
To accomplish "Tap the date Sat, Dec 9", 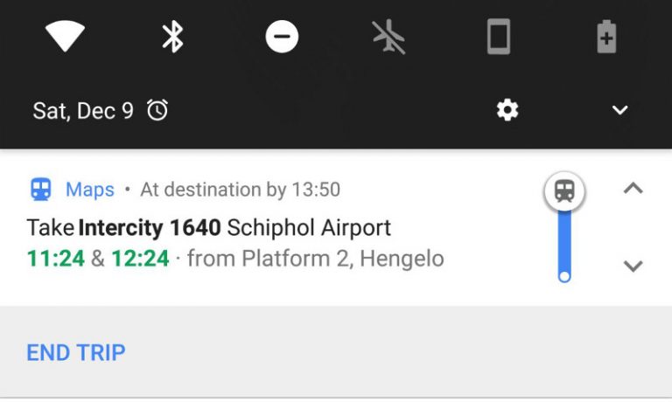I will tap(83, 110).
